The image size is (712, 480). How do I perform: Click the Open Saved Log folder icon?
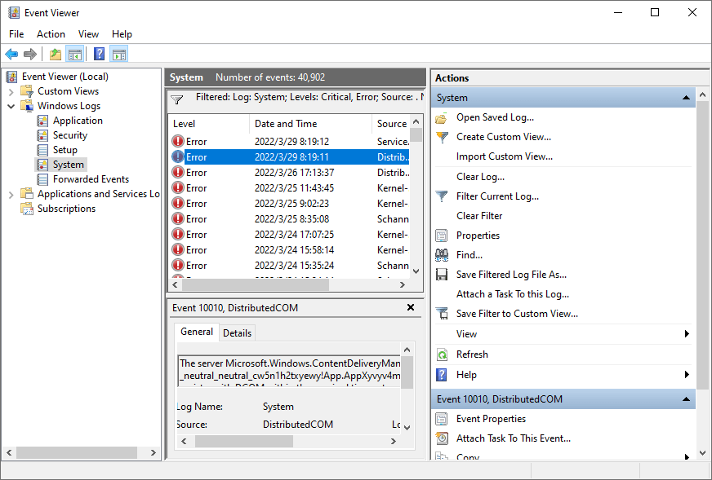point(442,117)
